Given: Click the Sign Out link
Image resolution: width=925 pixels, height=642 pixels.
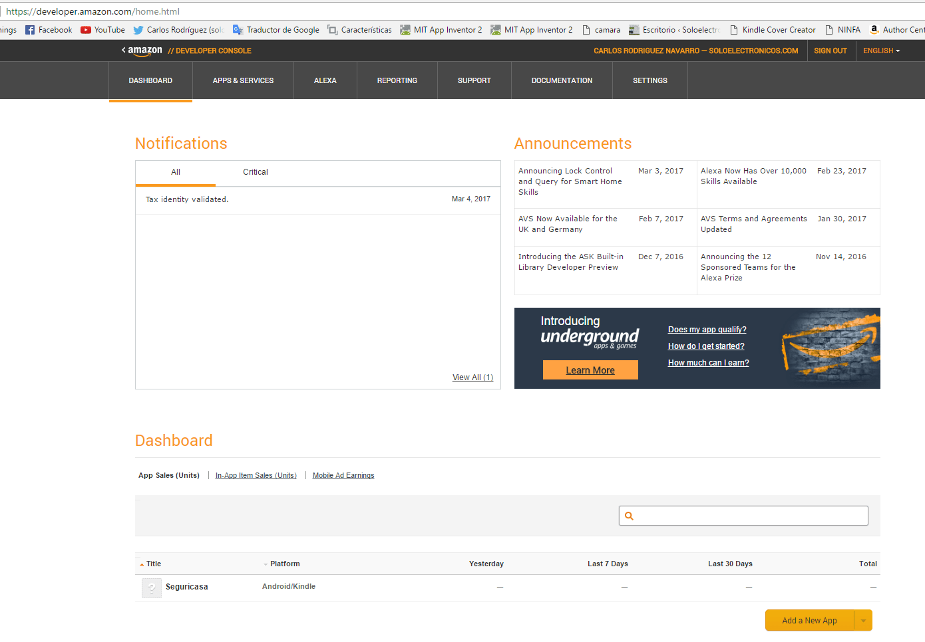Looking at the screenshot, I should 830,51.
